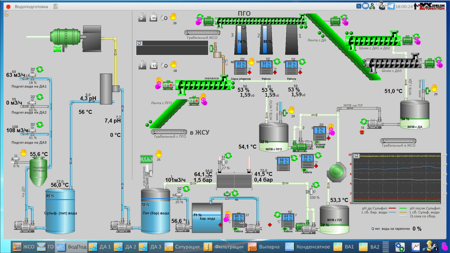Toggle manual mode hand icon numbered 26
Viewport: 450px width, 253px height.
[x=173, y=17]
